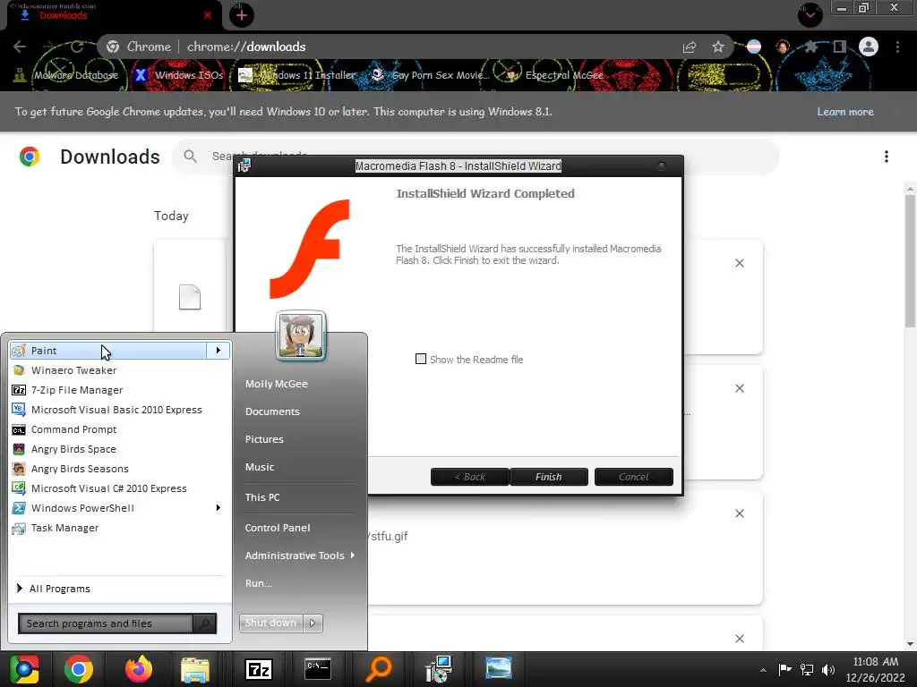
Task: Click the taskbar clock and date
Action: point(875,669)
